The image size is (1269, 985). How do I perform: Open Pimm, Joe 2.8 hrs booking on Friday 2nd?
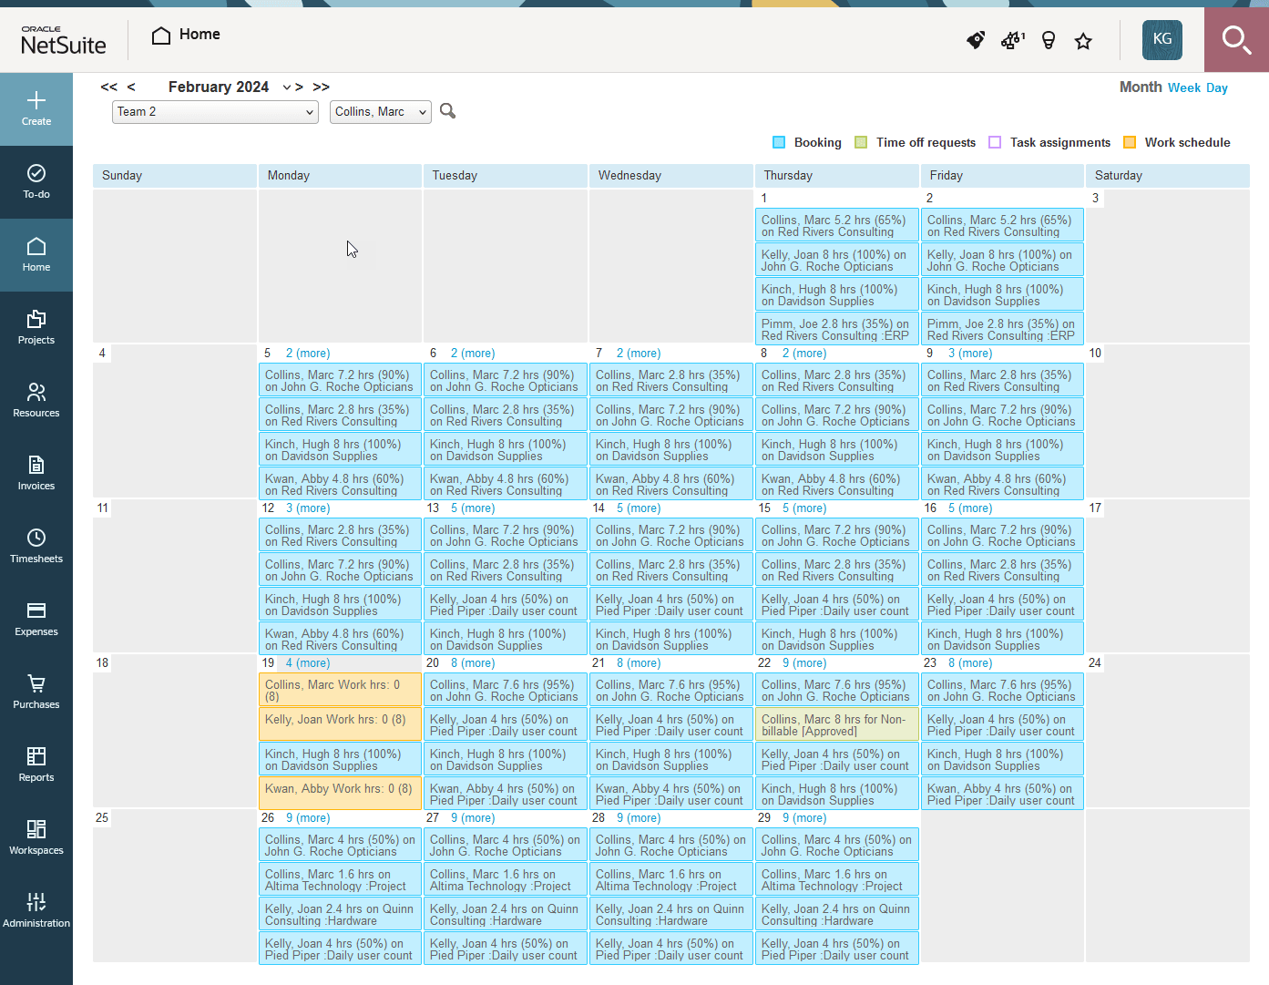pos(1002,330)
